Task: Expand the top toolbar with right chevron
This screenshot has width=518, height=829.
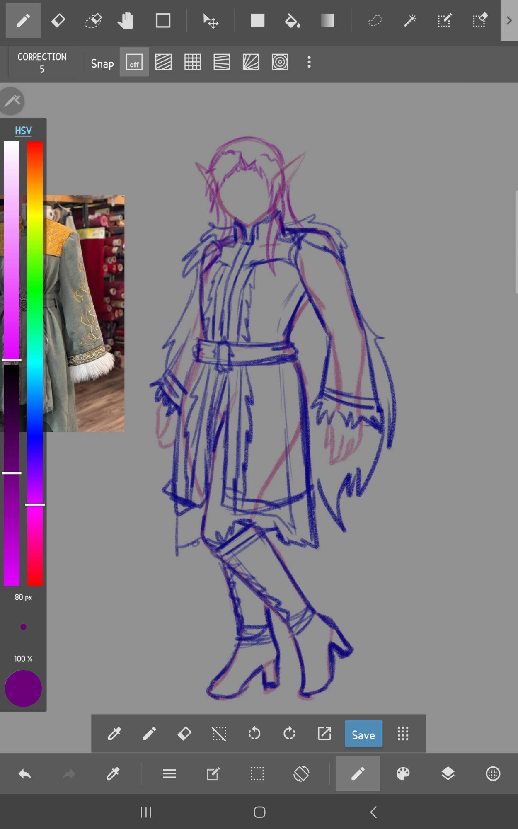Action: pyautogui.click(x=509, y=20)
